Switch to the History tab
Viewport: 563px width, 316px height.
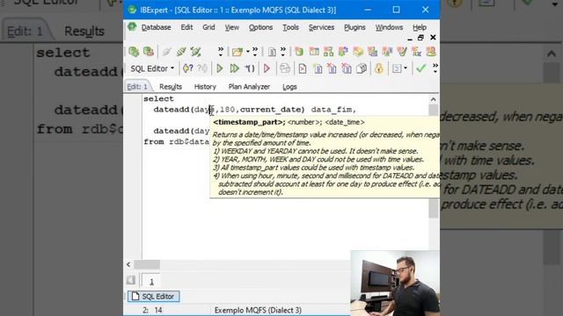[x=205, y=87]
